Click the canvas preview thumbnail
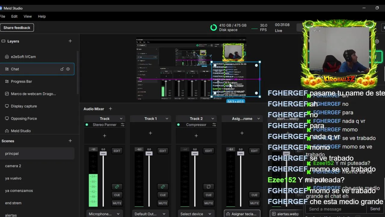The height and width of the screenshot is (217, 385). [191, 69]
